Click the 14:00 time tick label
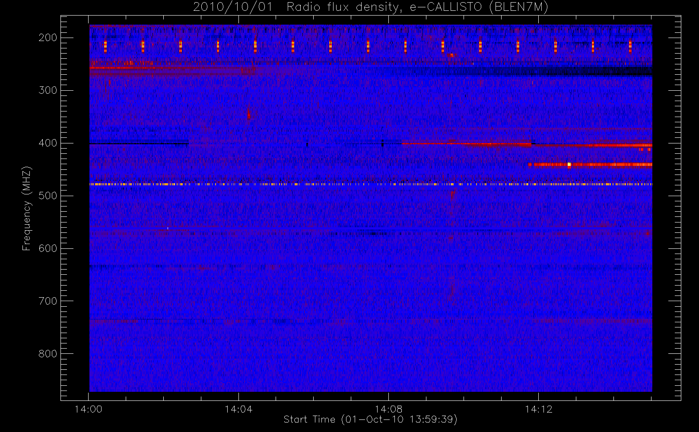 click(88, 409)
